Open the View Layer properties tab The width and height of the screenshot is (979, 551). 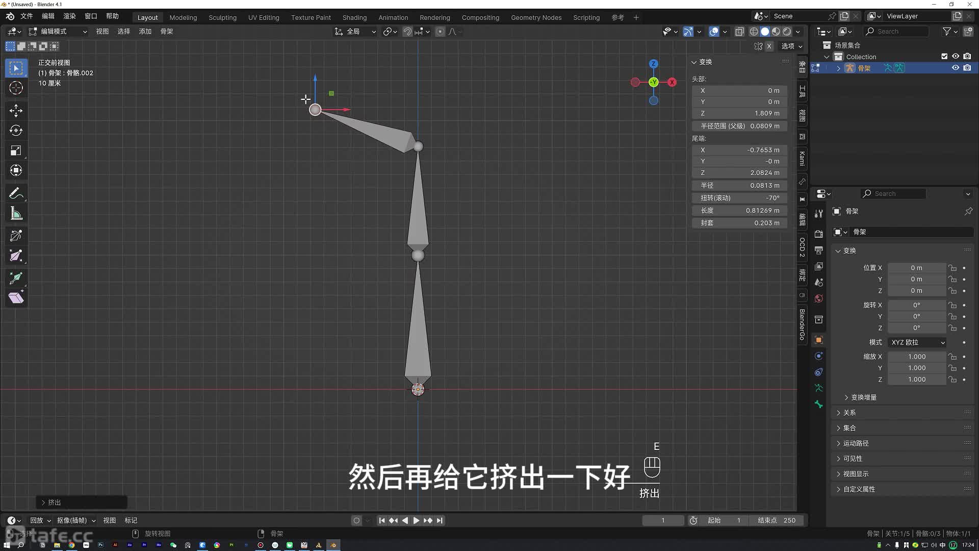(x=818, y=266)
